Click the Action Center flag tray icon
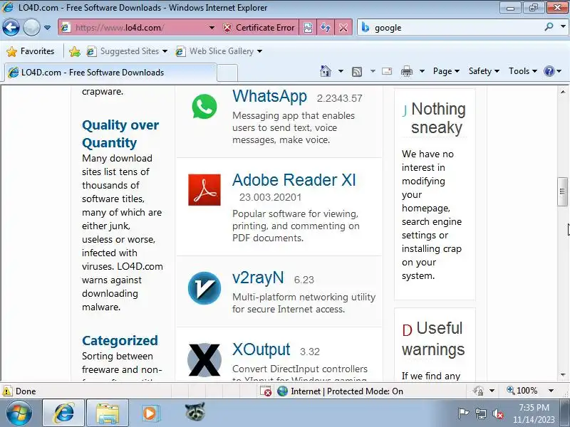This screenshot has height=427, width=570. coord(463,413)
